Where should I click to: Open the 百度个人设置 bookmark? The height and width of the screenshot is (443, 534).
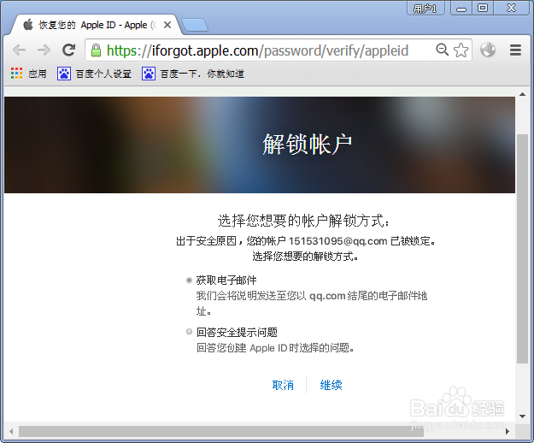[94, 74]
